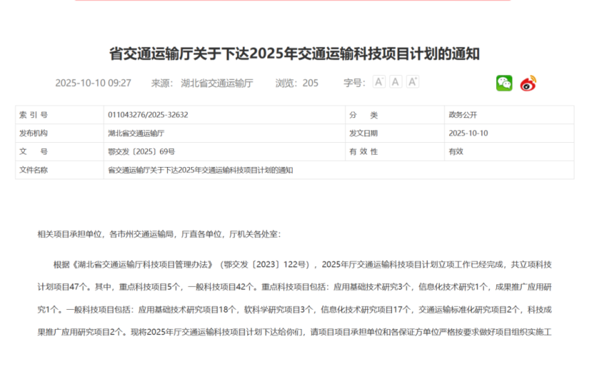
Task: Share the notice via WeChat icon
Action: 504,83
